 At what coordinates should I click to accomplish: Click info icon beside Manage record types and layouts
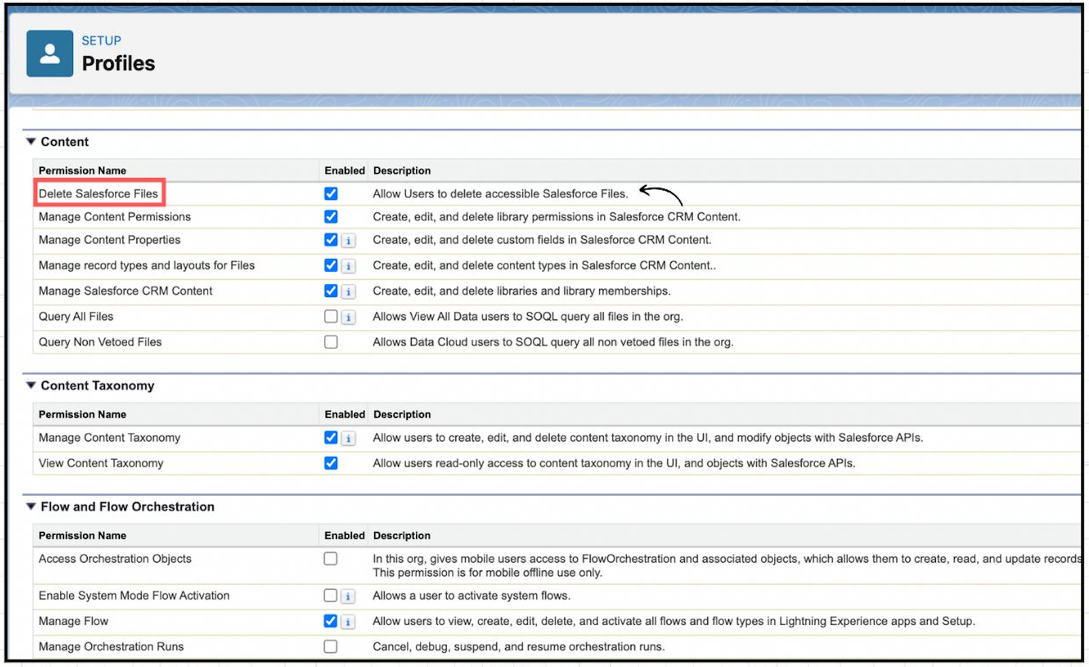pyautogui.click(x=349, y=266)
